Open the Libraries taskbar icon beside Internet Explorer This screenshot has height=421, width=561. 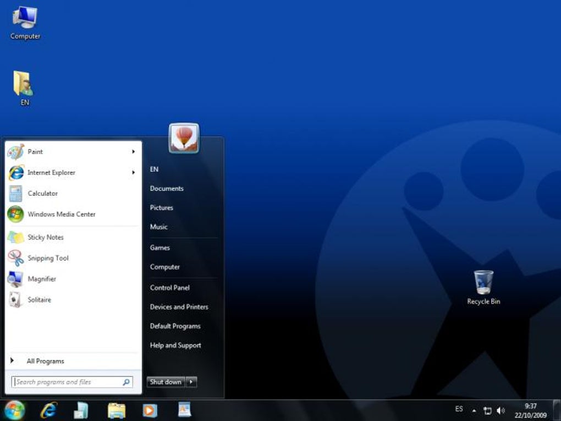81,411
